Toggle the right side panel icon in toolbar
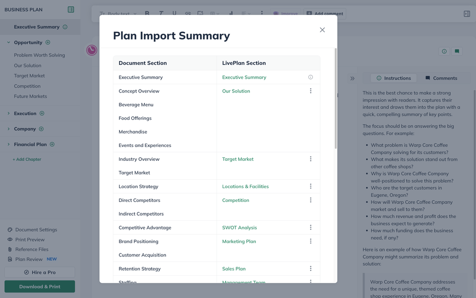 pos(467,14)
